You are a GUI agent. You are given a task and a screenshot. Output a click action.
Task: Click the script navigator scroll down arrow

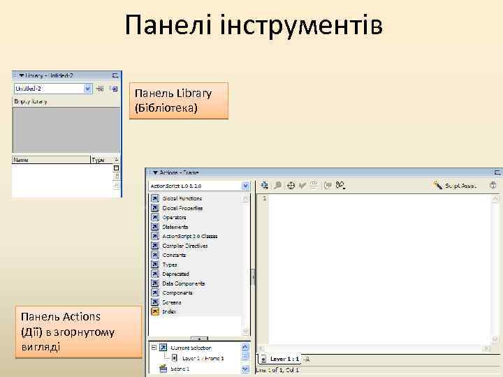tap(245, 369)
